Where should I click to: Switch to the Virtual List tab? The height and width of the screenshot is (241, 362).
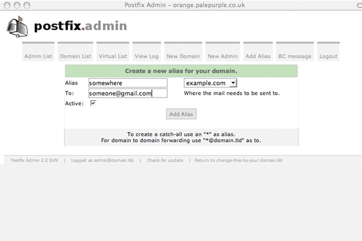(x=112, y=56)
